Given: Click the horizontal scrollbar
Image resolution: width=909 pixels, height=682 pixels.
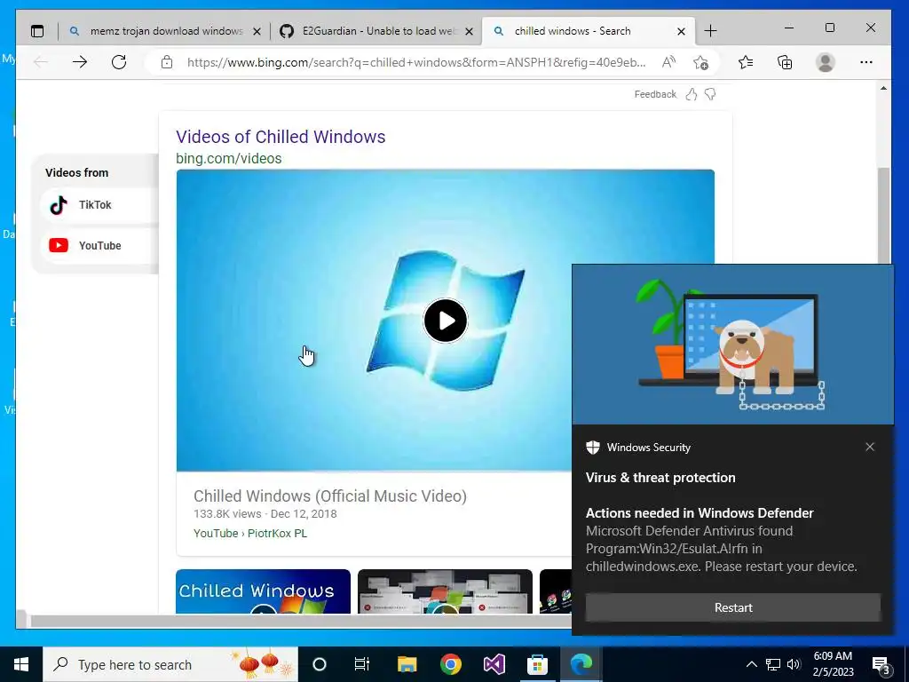Looking at the screenshot, I should pos(302,621).
